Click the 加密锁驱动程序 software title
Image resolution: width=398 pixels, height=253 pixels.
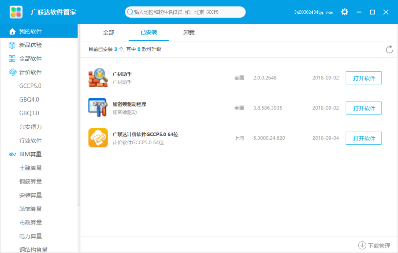tap(129, 104)
